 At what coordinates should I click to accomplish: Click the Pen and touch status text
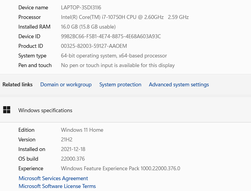pos(118,65)
